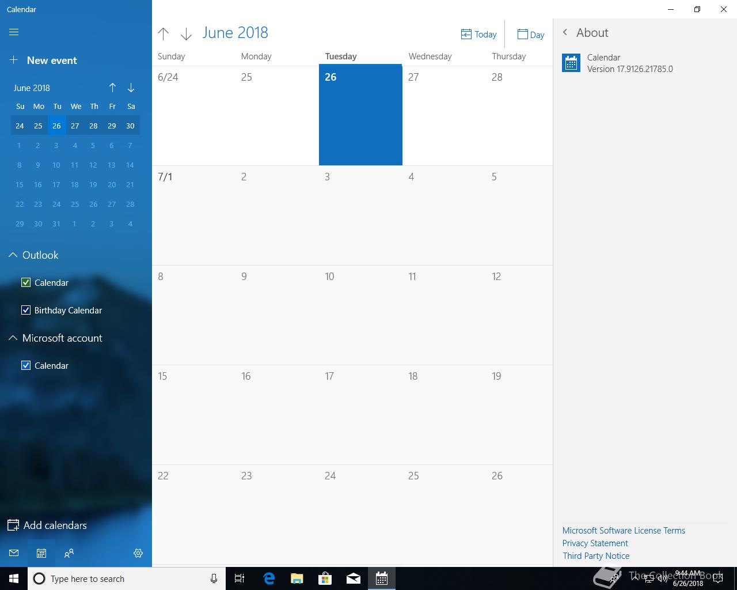Open Mail app from taskbar

[354, 578]
